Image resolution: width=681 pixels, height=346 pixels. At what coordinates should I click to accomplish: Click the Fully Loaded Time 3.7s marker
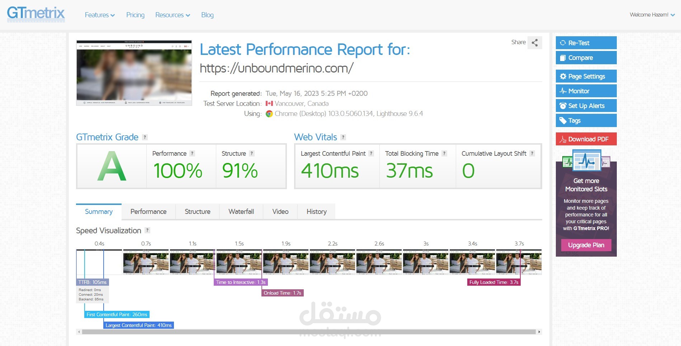494,282
